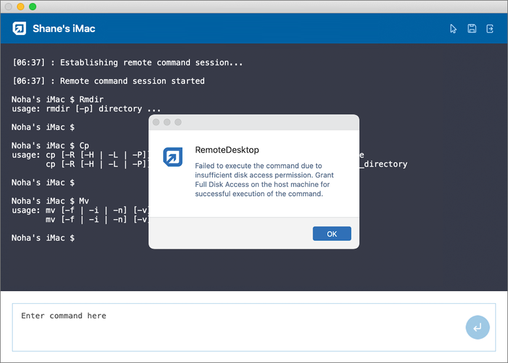The image size is (508, 363).
Task: Click the 'Noha's iMac $ Rmdir' line
Action: (x=57, y=100)
